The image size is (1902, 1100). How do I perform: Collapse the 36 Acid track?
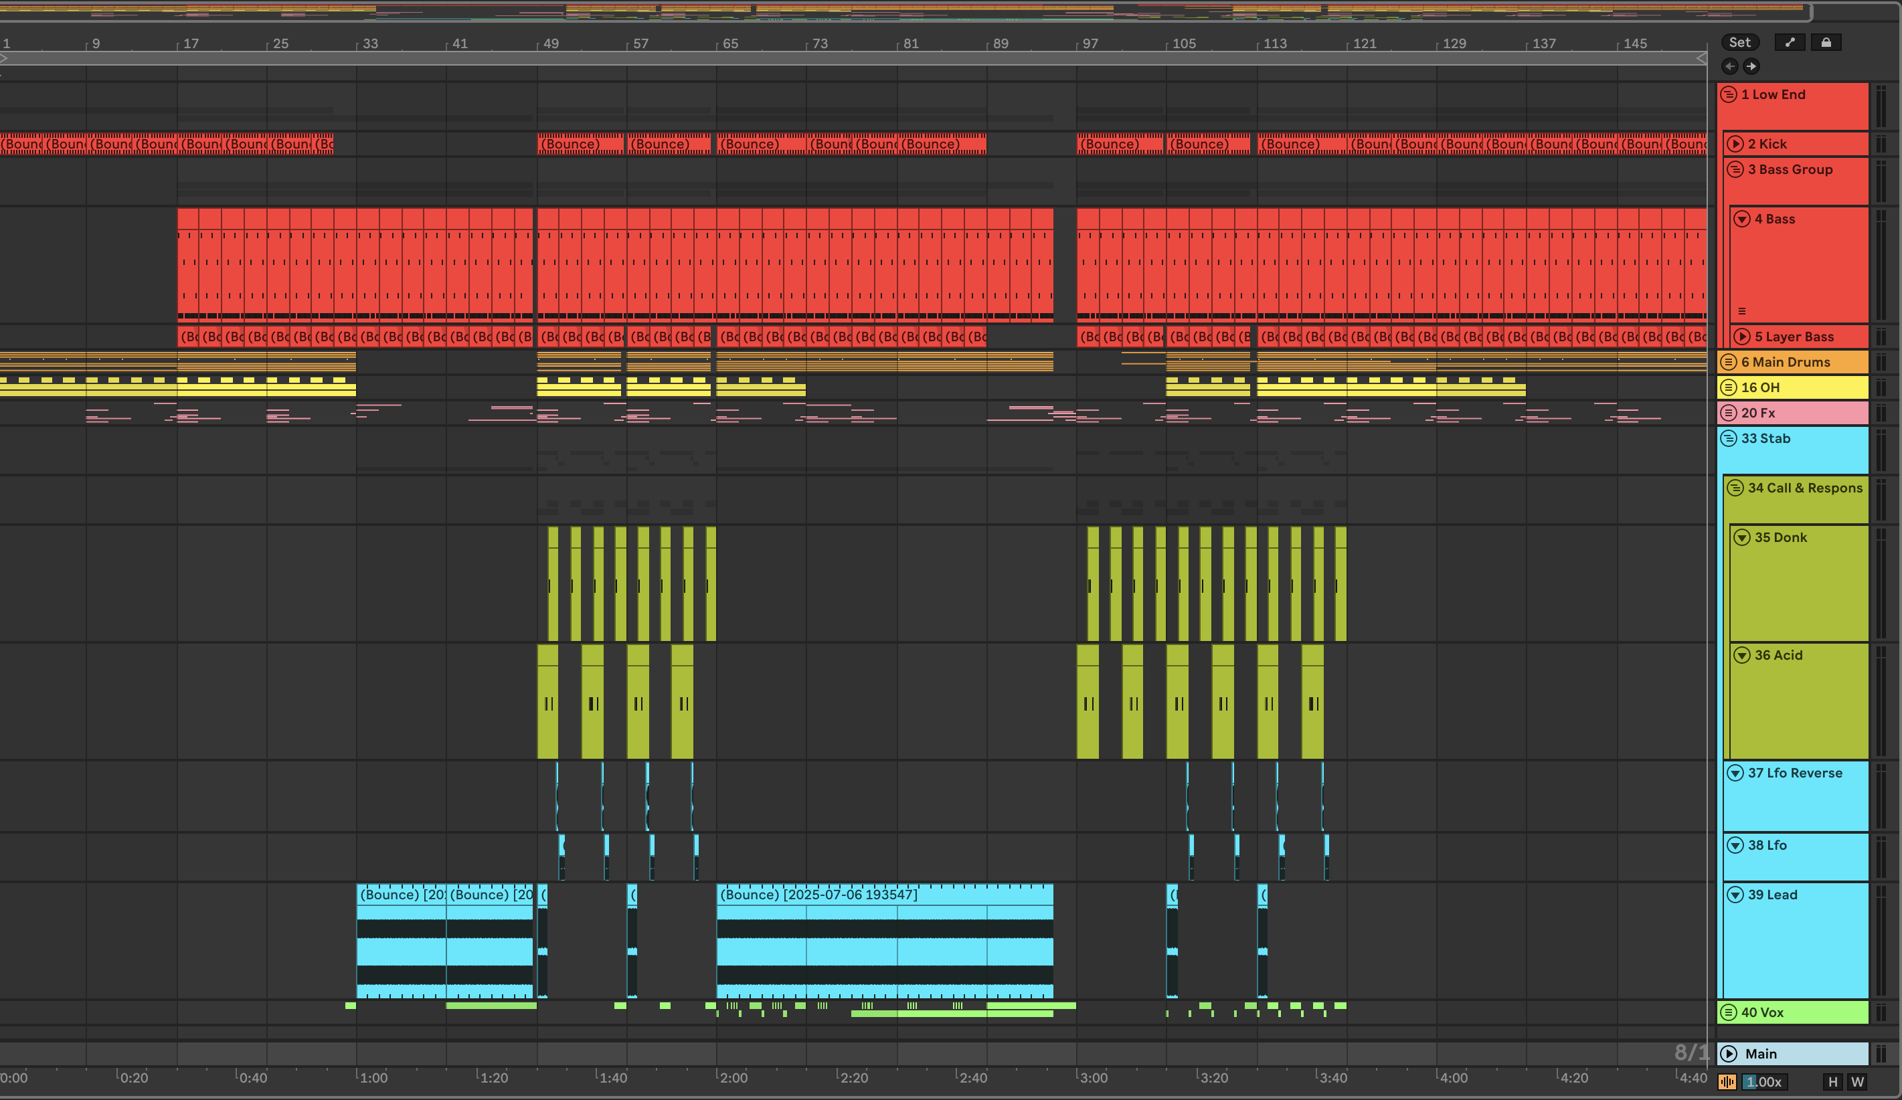click(x=1742, y=655)
